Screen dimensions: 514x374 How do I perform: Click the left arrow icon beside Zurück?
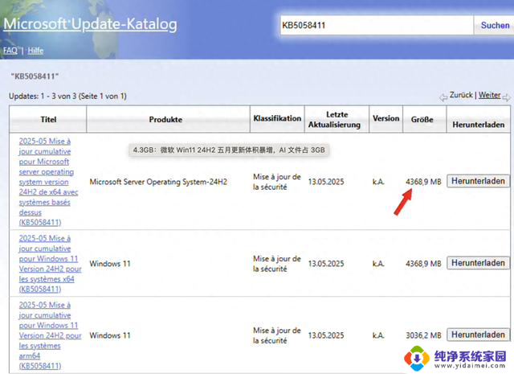click(443, 97)
